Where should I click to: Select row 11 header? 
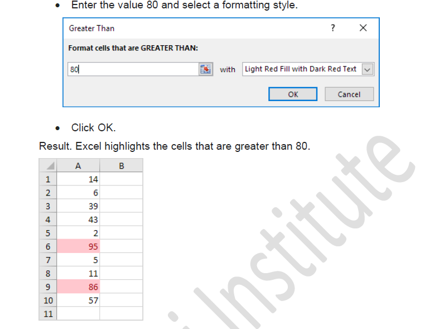click(x=48, y=313)
